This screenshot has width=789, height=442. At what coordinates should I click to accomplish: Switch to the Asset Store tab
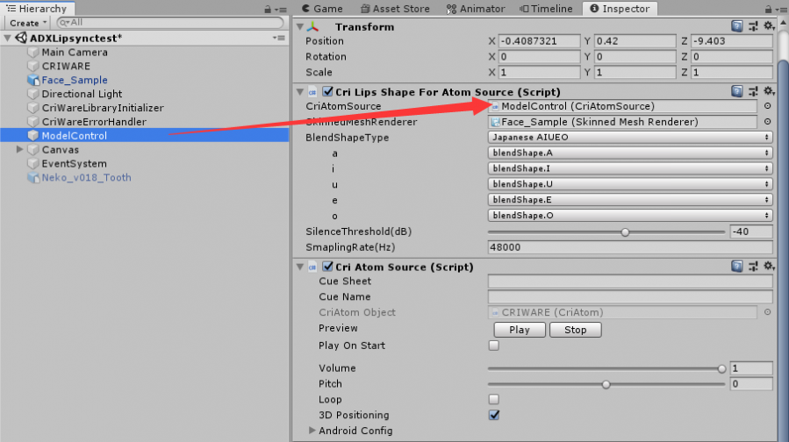(x=395, y=9)
